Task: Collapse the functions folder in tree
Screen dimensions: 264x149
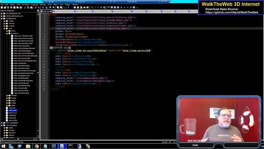Action: click(7, 34)
